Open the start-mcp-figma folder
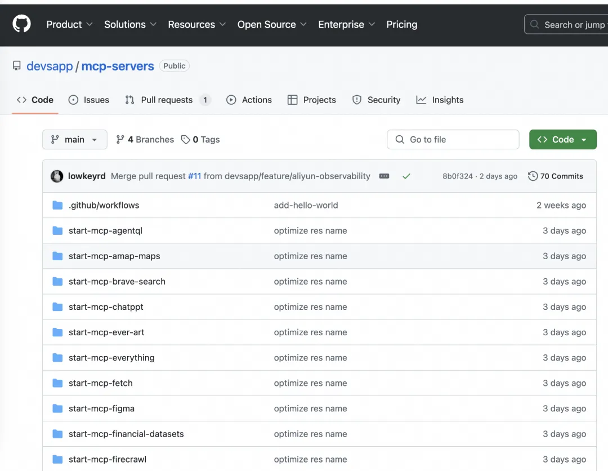The height and width of the screenshot is (471, 608). coord(101,408)
